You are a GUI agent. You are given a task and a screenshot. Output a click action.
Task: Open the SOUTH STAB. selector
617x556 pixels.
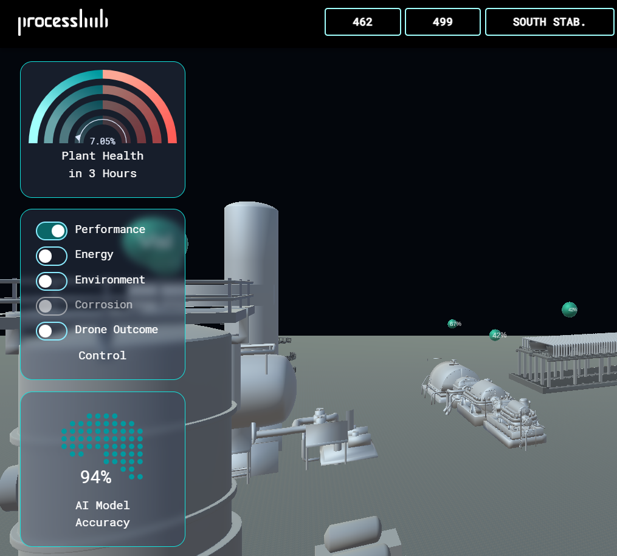coord(549,22)
